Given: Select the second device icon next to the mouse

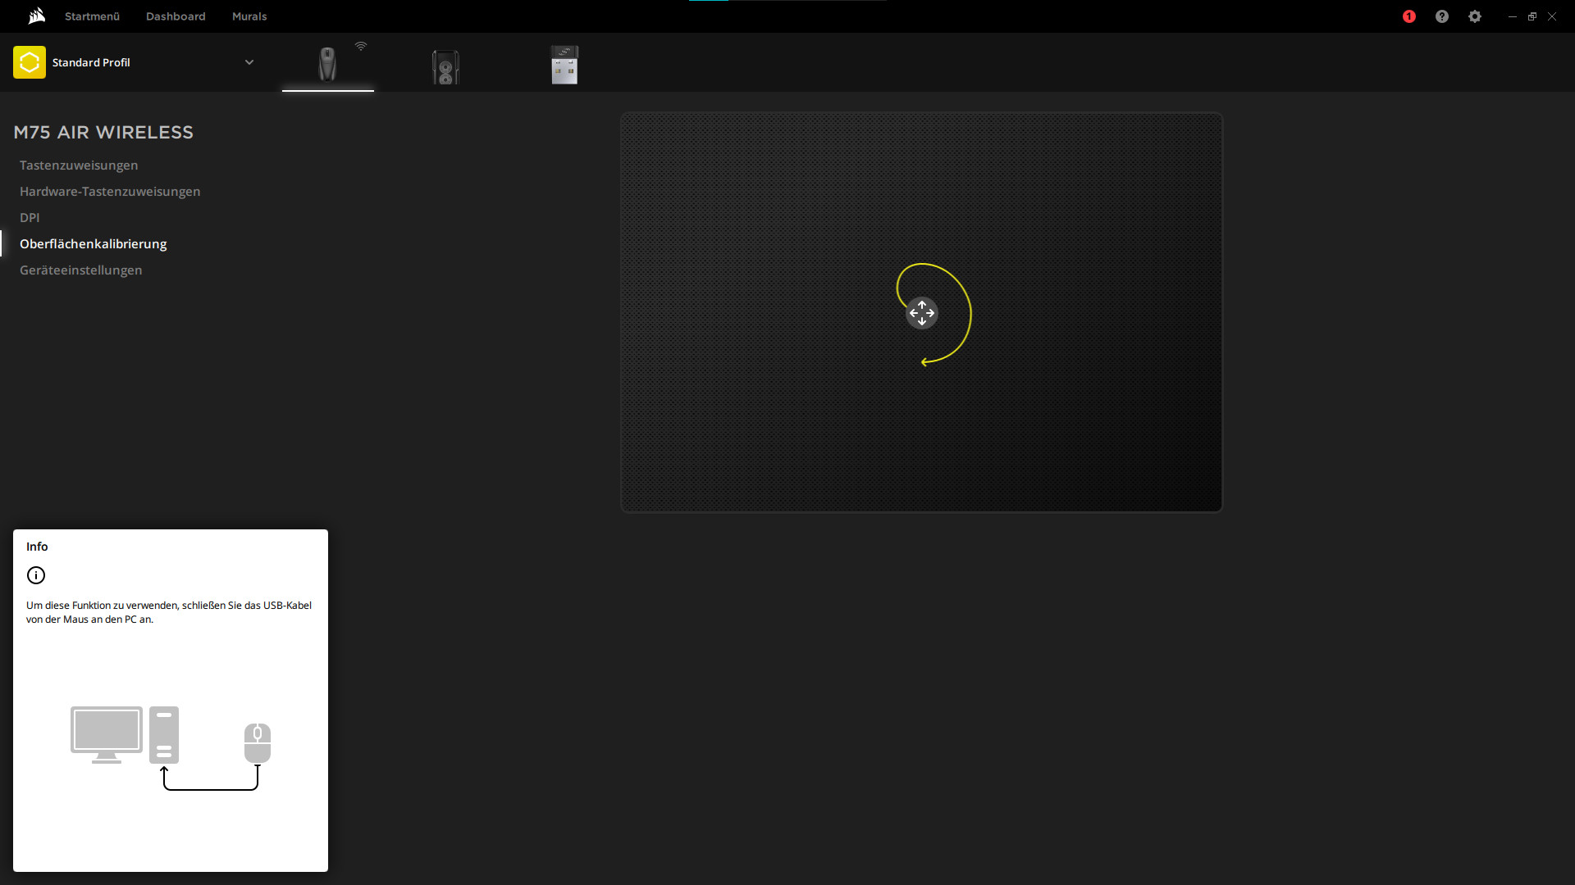Looking at the screenshot, I should coord(445,66).
